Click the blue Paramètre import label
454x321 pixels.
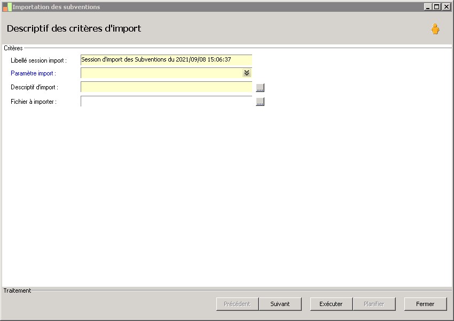[x=33, y=73]
